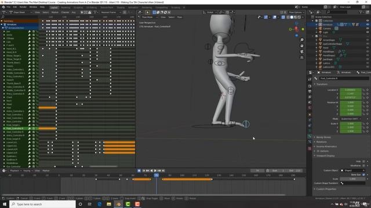Select solid viewport shading mode
This screenshot has width=371, height=208.
(292, 17)
